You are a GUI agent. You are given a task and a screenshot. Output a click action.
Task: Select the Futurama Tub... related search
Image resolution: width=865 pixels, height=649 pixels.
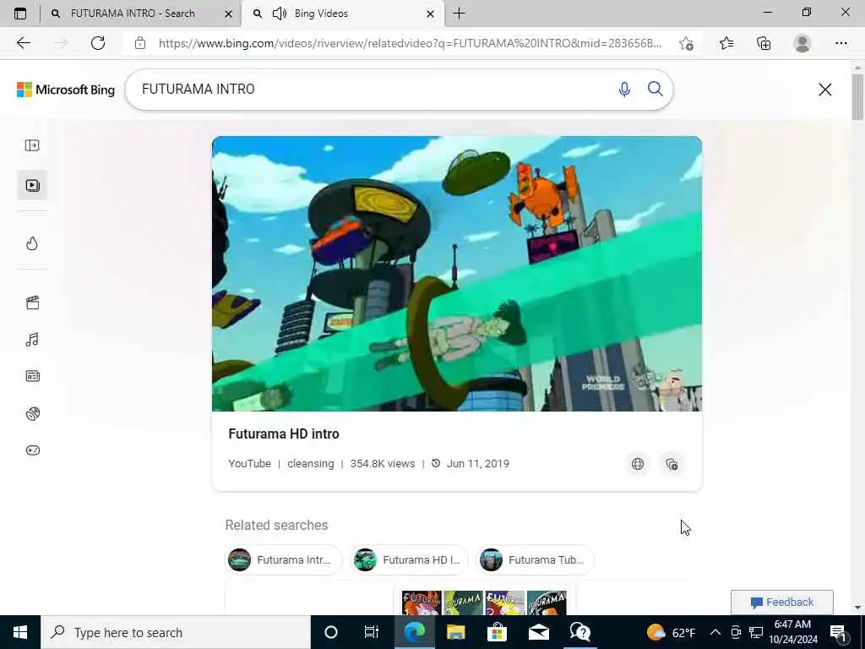535,559
